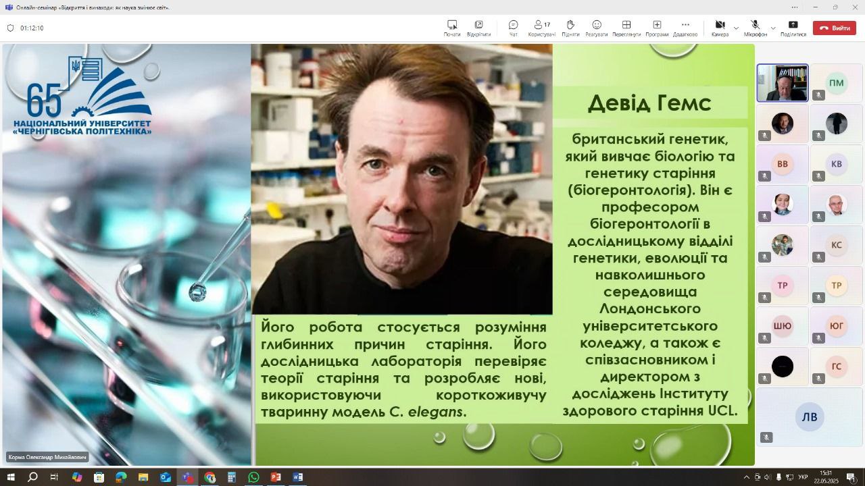Click the Почати presenting icon
The image size is (865, 486).
click(452, 28)
